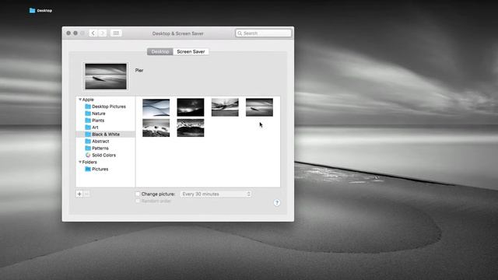
Task: Select the Desktop Pictures text label
Action: (x=109, y=107)
